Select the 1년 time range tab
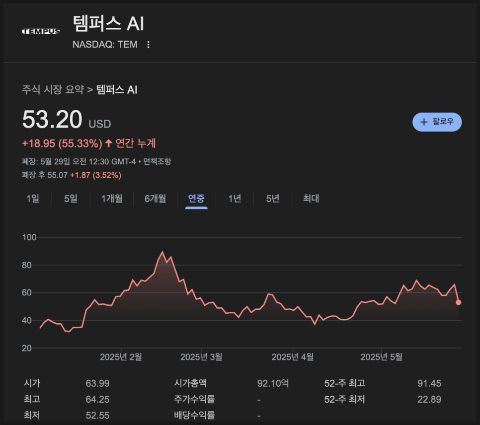The height and width of the screenshot is (425, 480). pyautogui.click(x=235, y=199)
